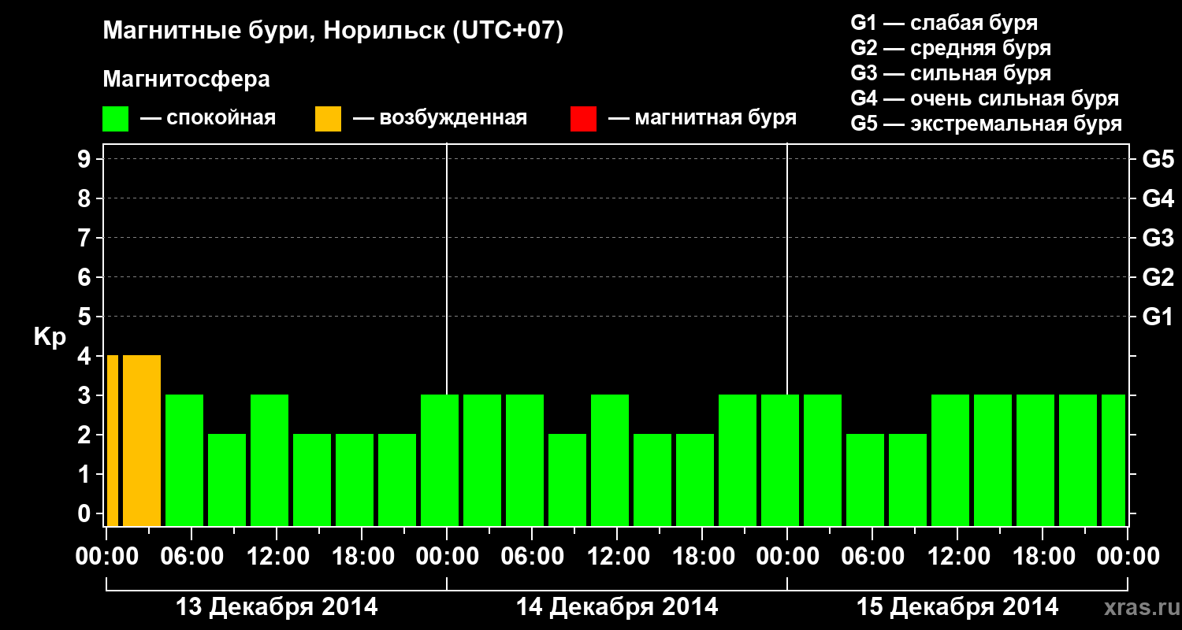Click the green Kp 3 bar at 12:00, 14 December
The image size is (1182, 630).
pyautogui.click(x=610, y=460)
